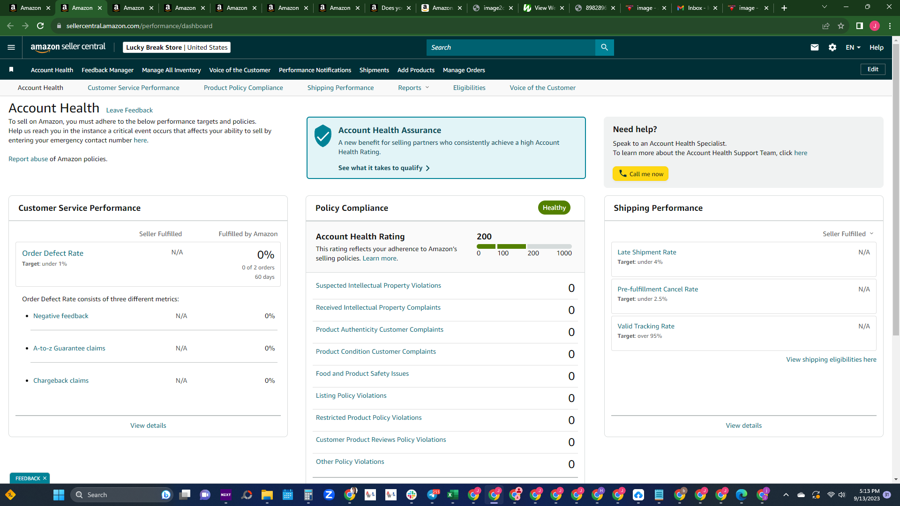Launch Zoom from the taskbar

pyautogui.click(x=329, y=495)
